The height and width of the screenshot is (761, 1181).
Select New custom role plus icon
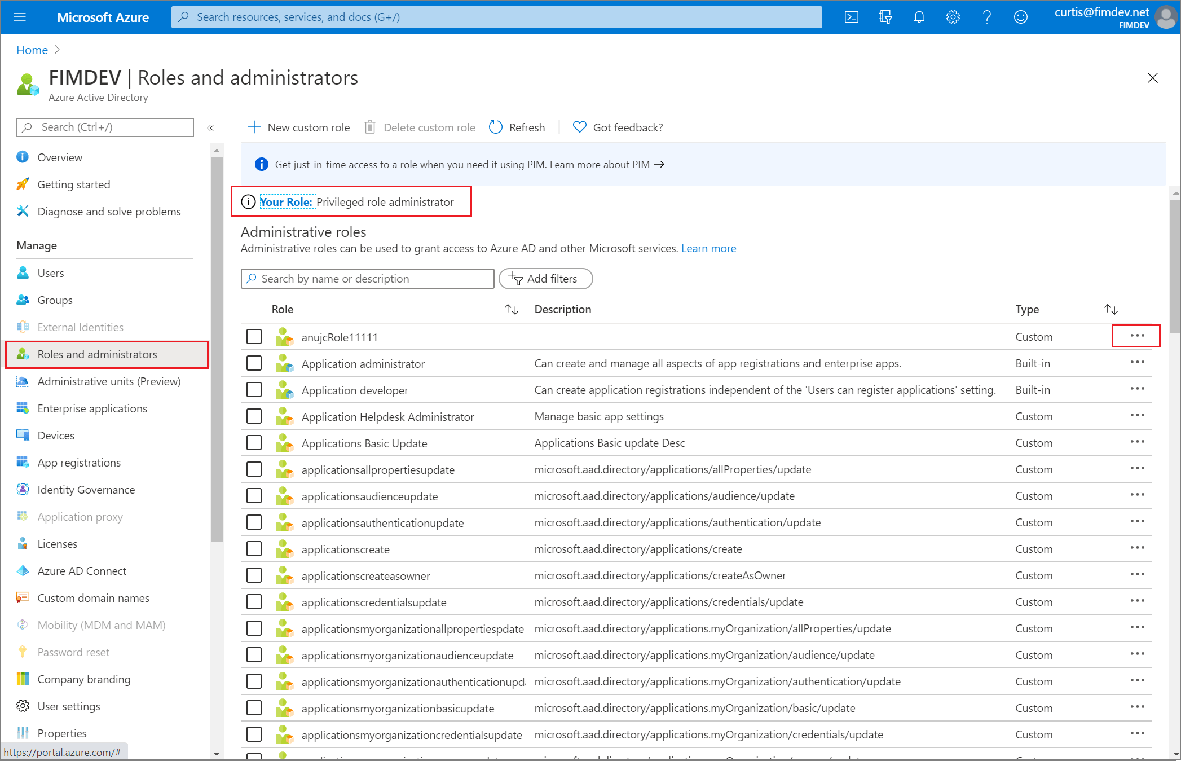click(x=255, y=127)
